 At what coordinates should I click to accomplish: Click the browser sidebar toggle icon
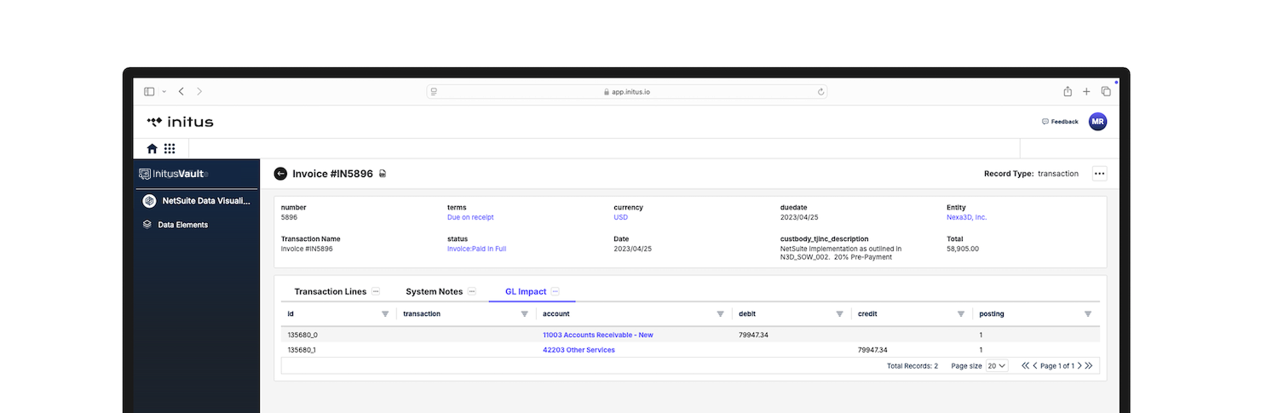(x=149, y=91)
